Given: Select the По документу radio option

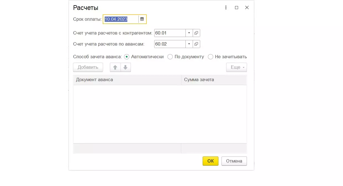Looking at the screenshot, I should pos(170,57).
